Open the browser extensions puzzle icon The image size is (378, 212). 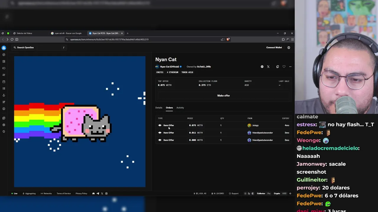(x=283, y=39)
